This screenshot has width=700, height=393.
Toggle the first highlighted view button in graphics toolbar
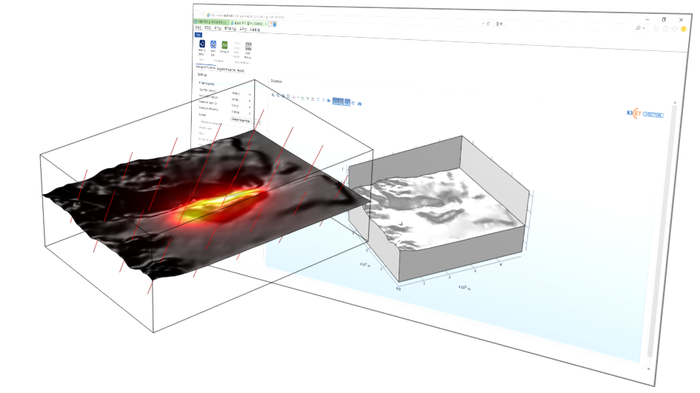click(336, 101)
